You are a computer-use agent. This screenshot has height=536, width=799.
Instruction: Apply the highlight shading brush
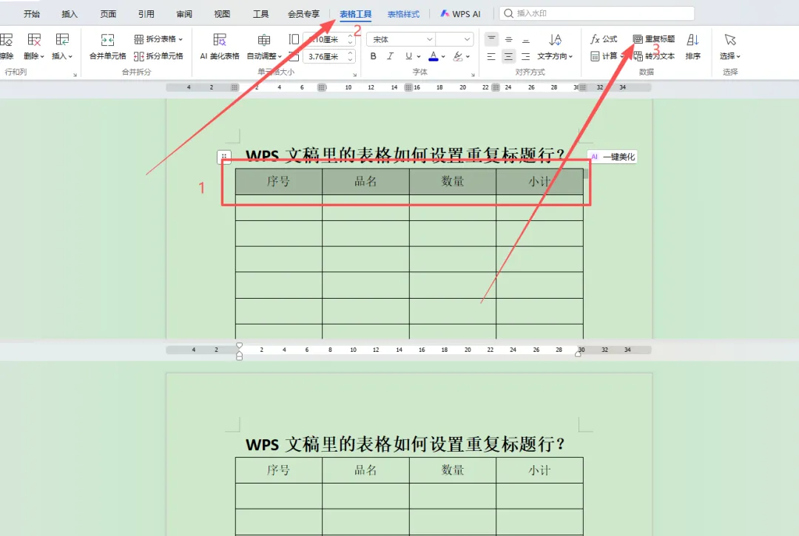[x=458, y=56]
